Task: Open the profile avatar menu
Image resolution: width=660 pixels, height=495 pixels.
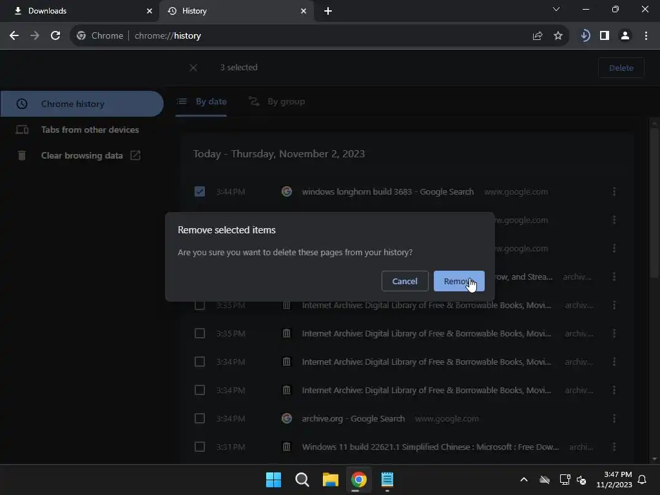Action: (625, 36)
